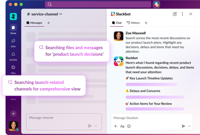Switch to the History tab

(x=133, y=23)
